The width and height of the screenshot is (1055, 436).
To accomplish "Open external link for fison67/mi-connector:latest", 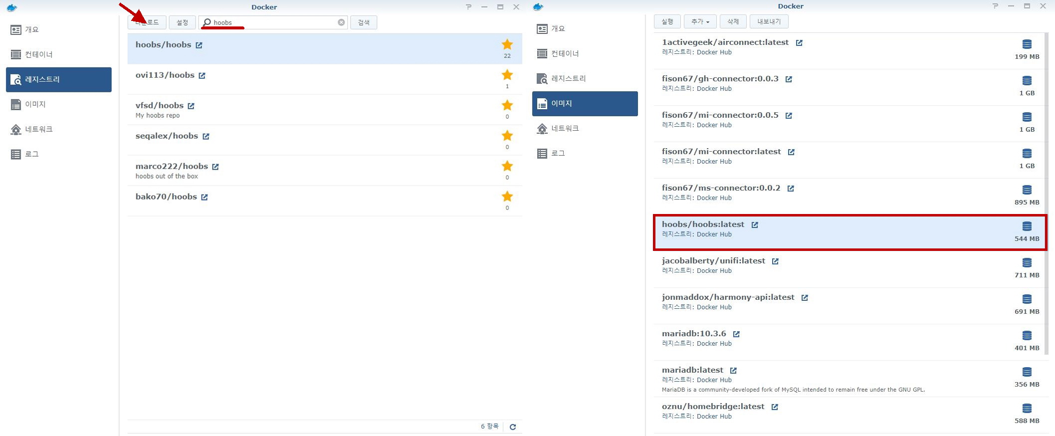I will 791,152.
